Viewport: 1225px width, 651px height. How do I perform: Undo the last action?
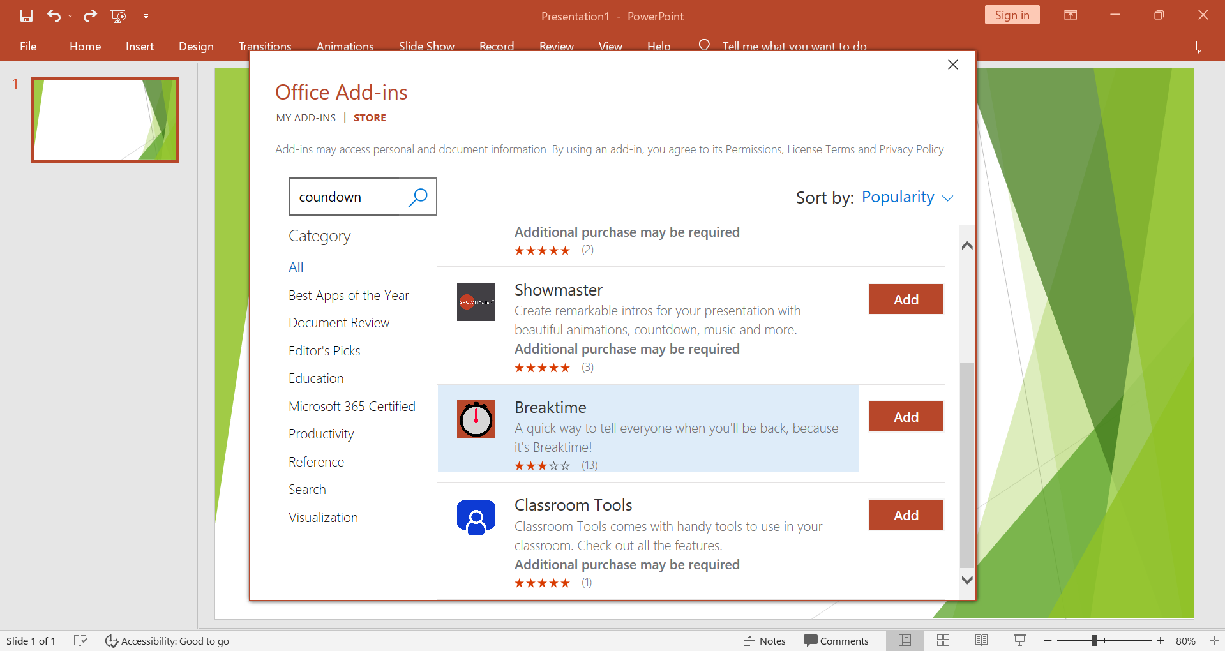54,16
